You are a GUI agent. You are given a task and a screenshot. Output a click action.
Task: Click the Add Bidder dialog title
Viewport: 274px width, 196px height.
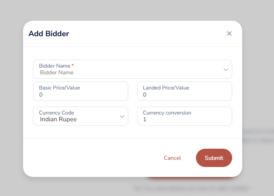pyautogui.click(x=49, y=34)
